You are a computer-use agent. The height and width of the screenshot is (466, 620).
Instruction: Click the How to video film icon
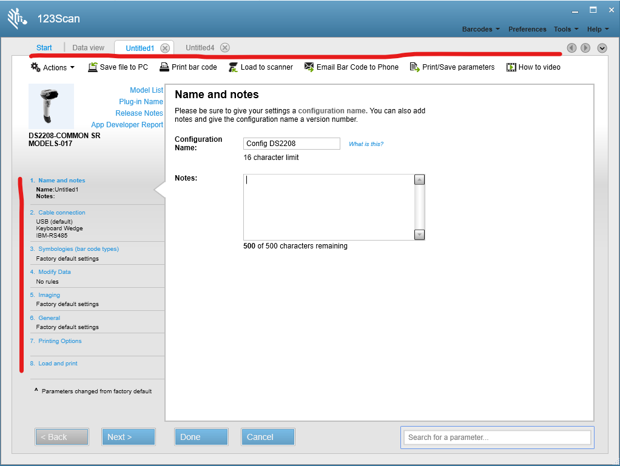511,67
